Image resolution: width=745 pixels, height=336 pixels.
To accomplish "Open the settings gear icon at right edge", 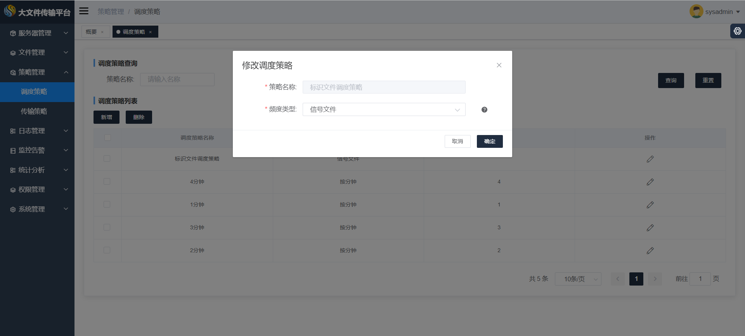I will pos(737,31).
